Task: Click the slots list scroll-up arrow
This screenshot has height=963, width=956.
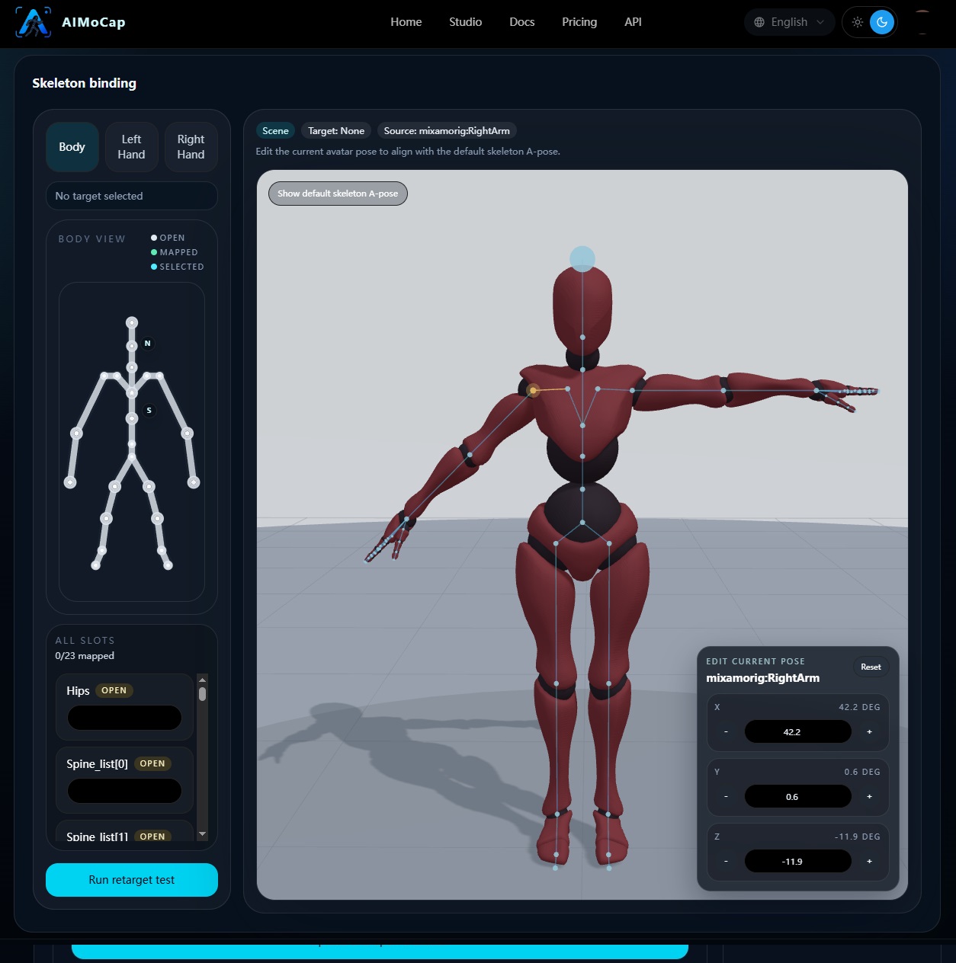Action: click(x=202, y=680)
